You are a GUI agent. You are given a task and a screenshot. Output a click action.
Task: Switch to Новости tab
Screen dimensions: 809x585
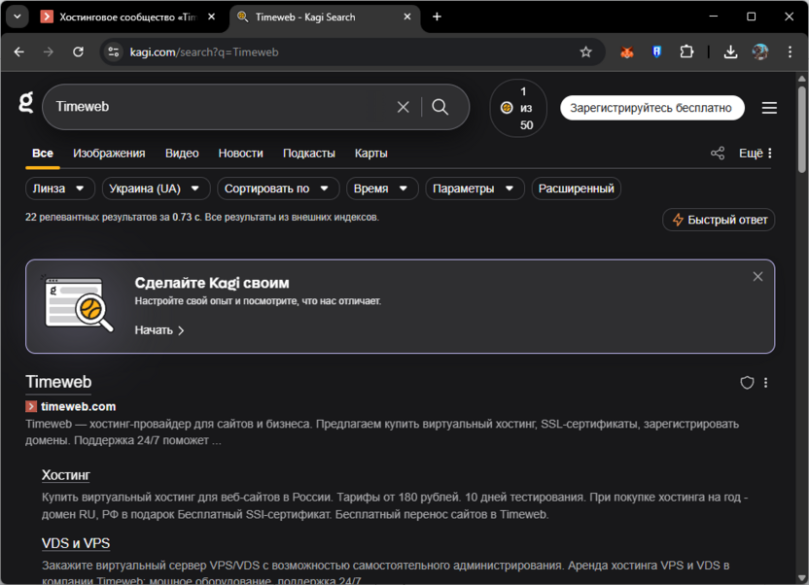click(x=240, y=154)
